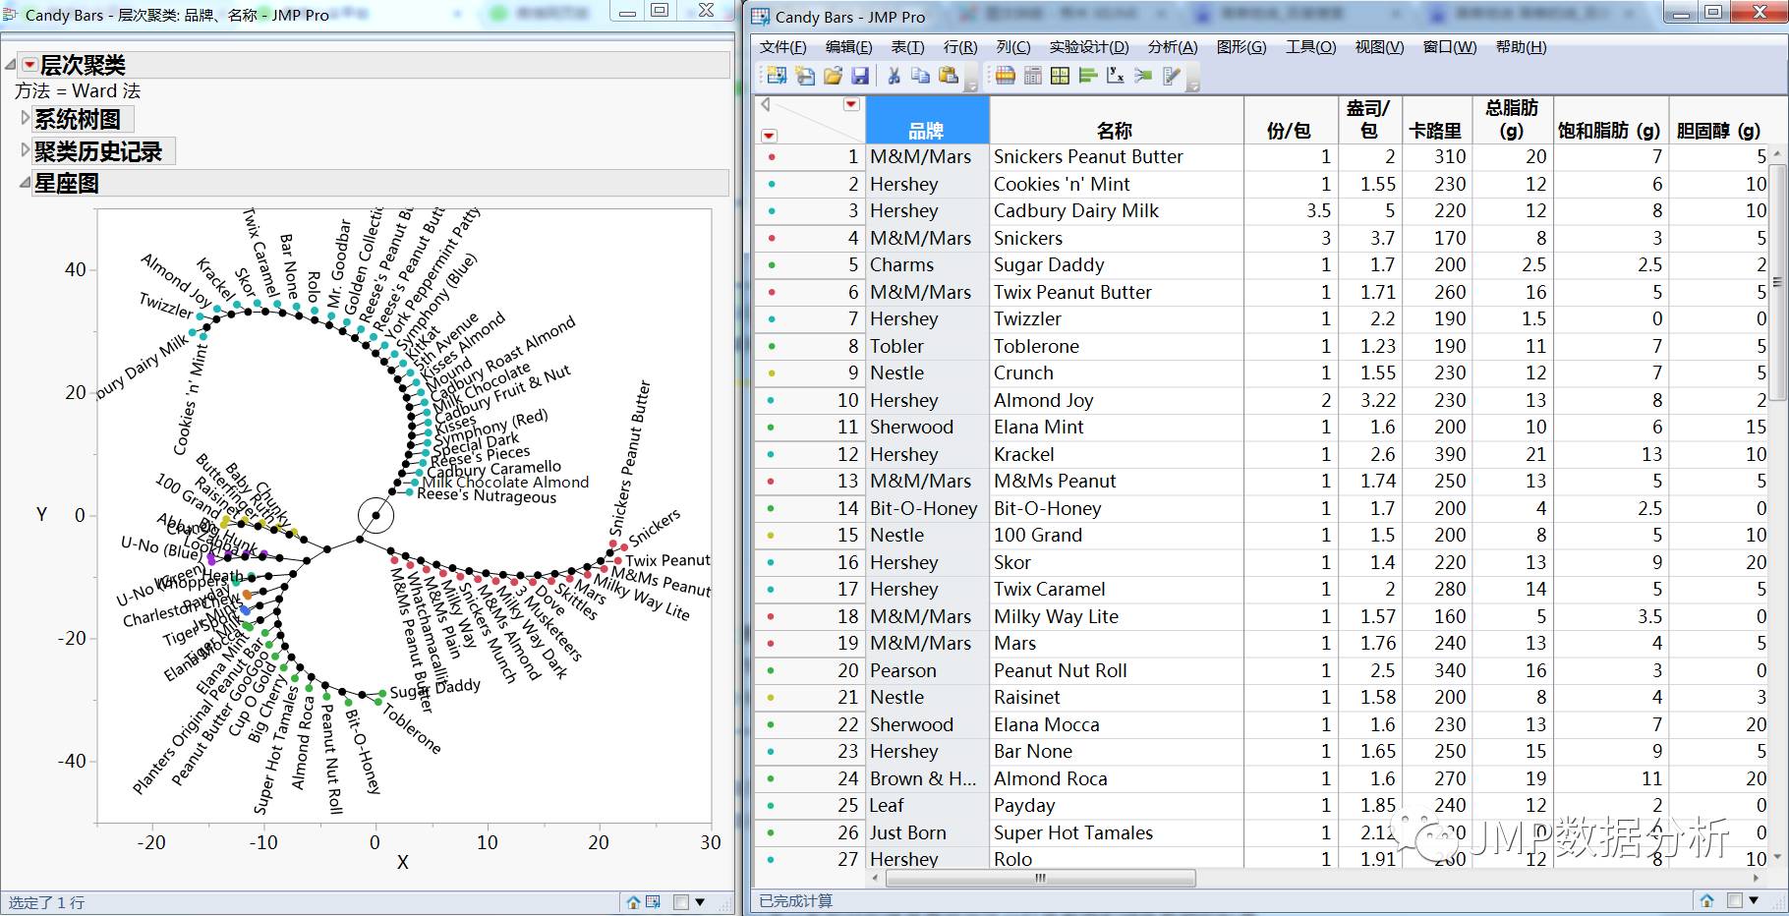Click 'Sherwood' brand cell in row 11
1789x916 pixels.
click(927, 428)
